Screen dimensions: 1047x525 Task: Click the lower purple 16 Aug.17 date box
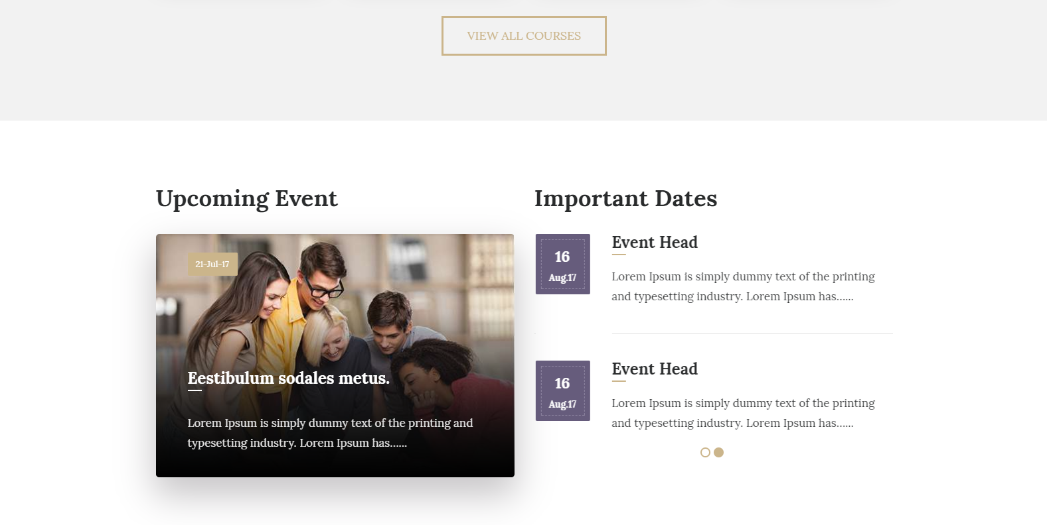pyautogui.click(x=562, y=390)
